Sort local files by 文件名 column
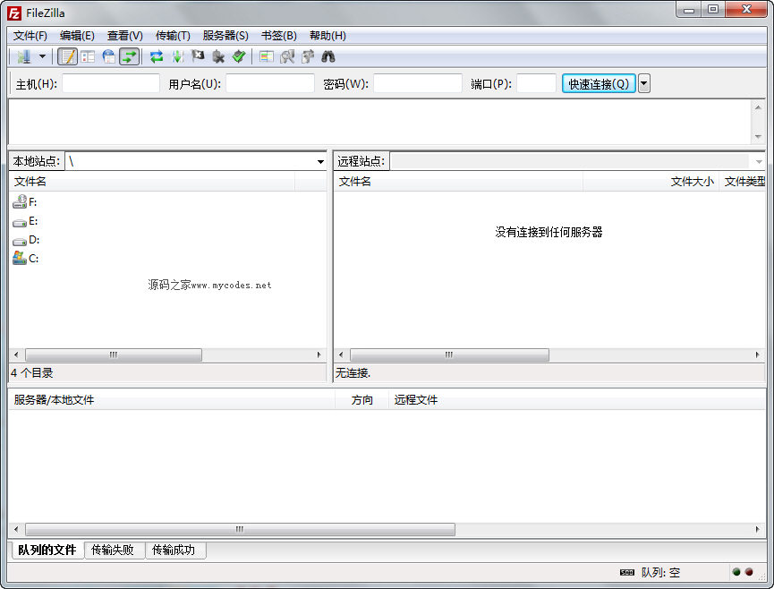Viewport: 774px width, 589px height. point(152,182)
